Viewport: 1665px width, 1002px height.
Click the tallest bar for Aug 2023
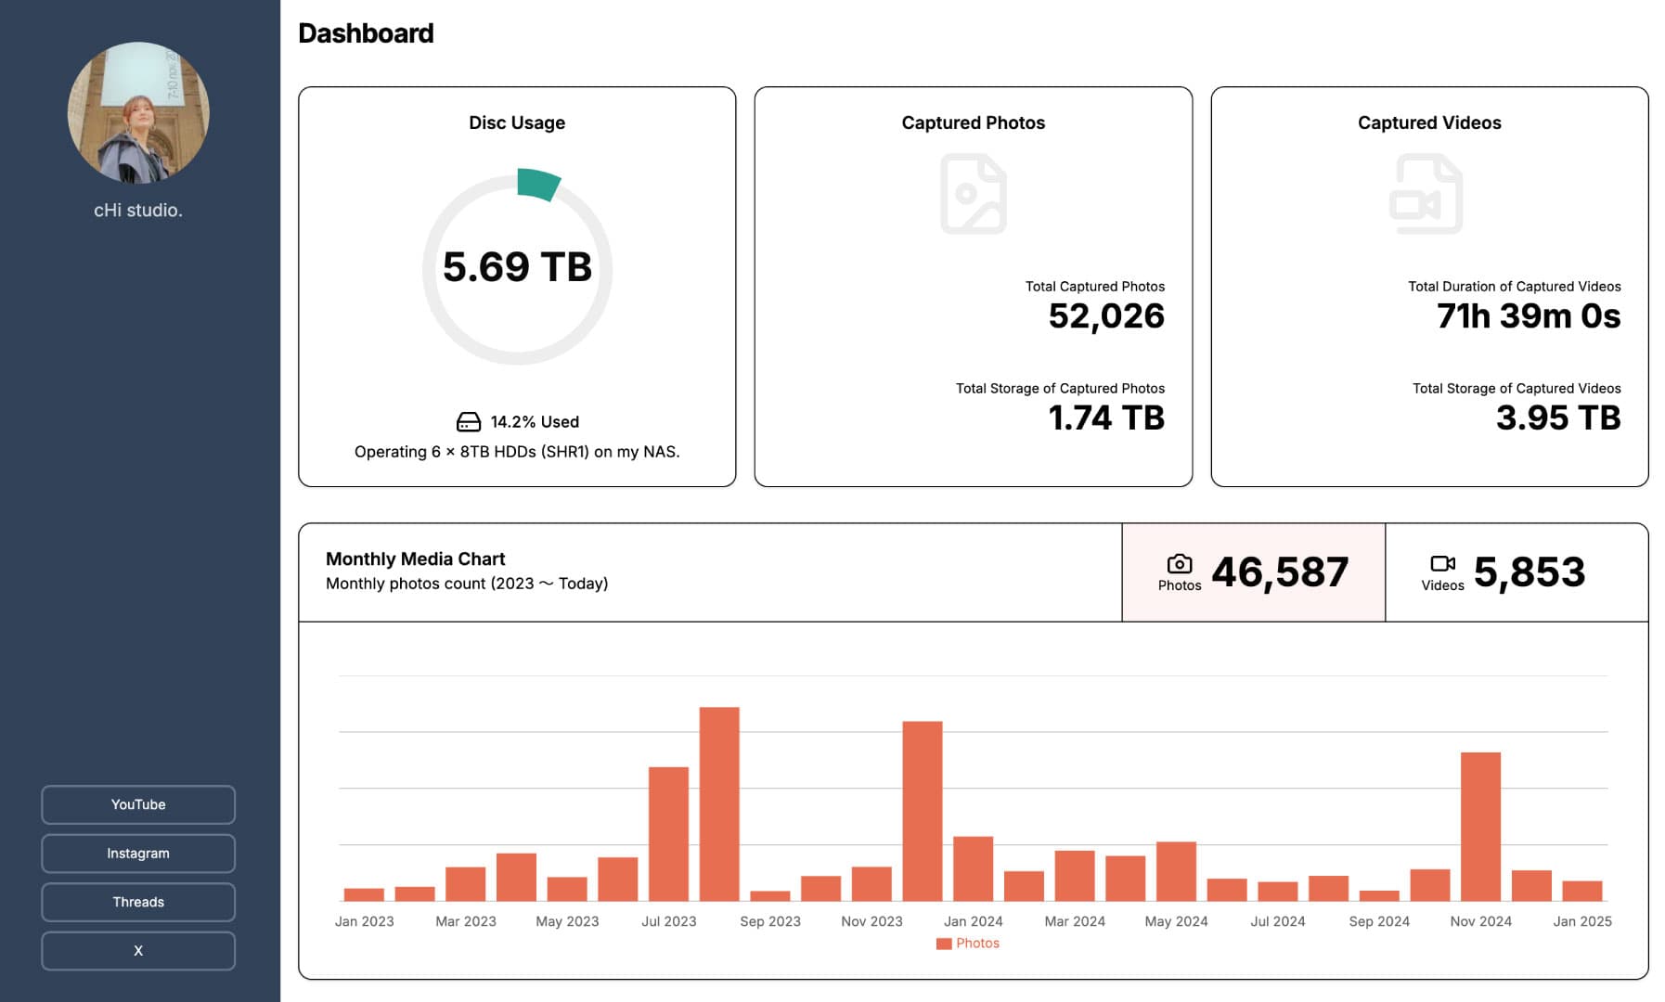point(719,803)
